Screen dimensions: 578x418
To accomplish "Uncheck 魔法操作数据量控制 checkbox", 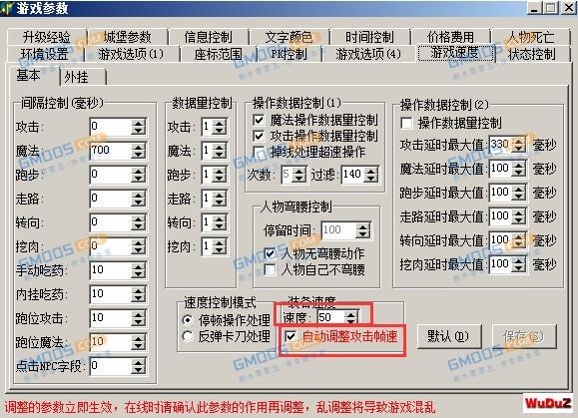I will [x=259, y=120].
